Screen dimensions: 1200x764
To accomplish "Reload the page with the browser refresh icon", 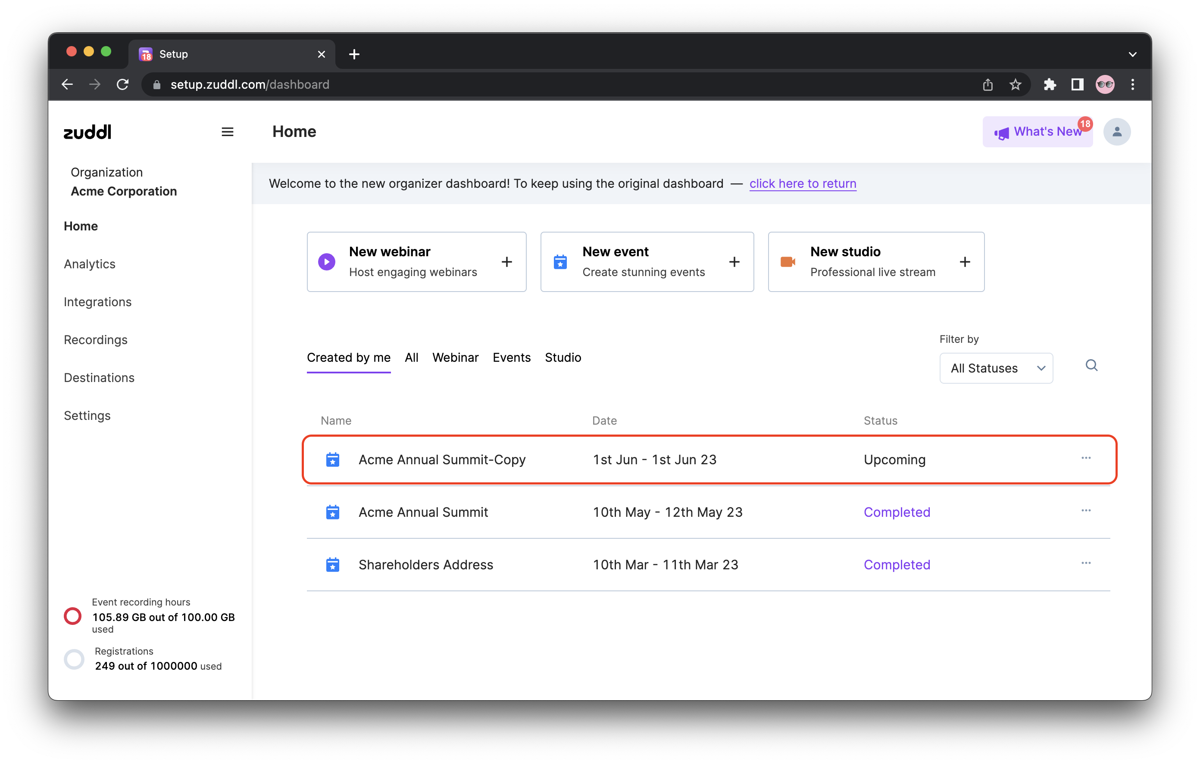I will click(x=122, y=85).
